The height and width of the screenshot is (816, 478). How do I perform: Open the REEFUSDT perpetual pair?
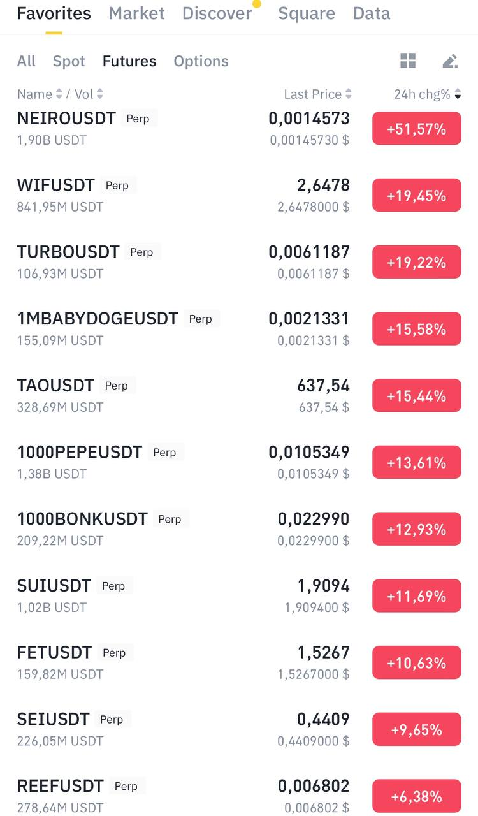[x=60, y=786]
